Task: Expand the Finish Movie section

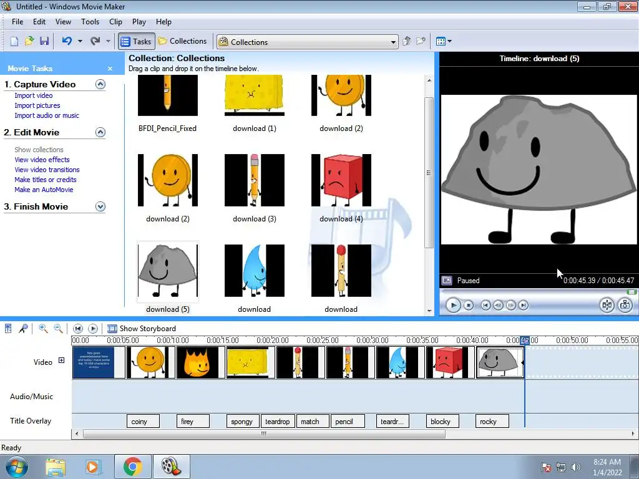Action: tap(100, 206)
